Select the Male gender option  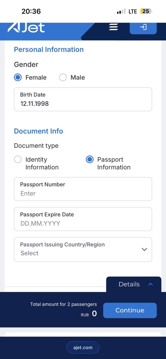pyautogui.click(x=63, y=78)
